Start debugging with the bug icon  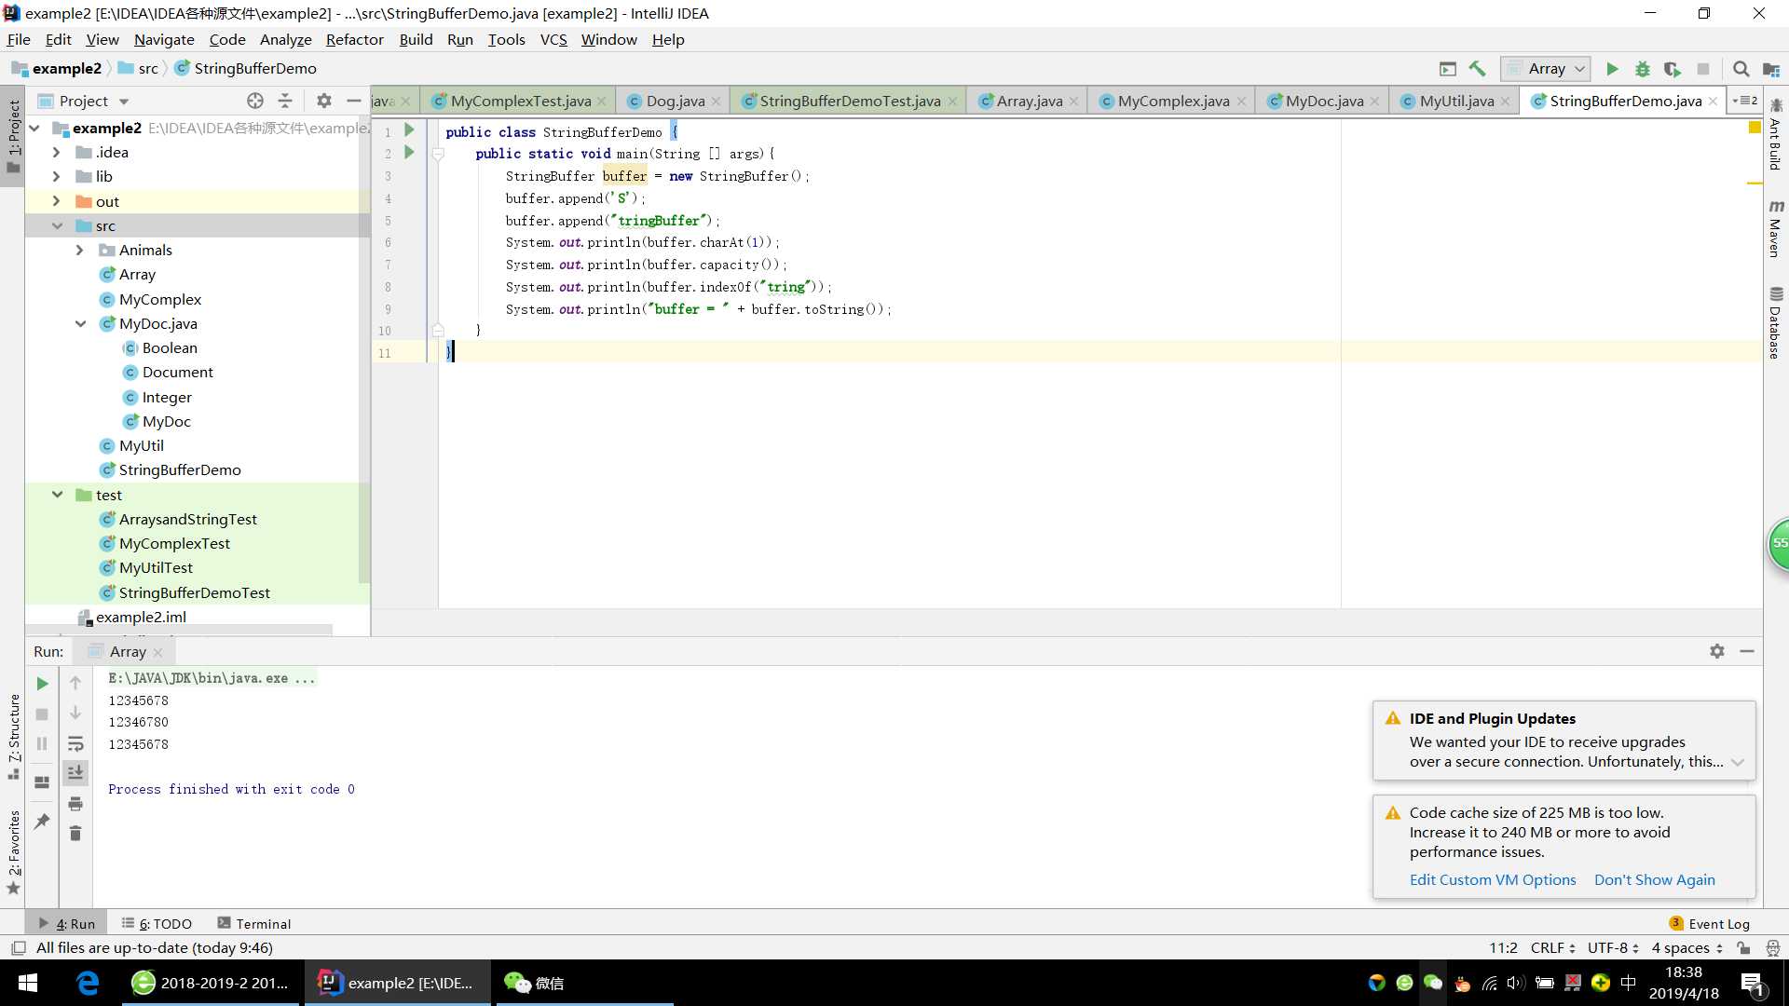pyautogui.click(x=1643, y=69)
